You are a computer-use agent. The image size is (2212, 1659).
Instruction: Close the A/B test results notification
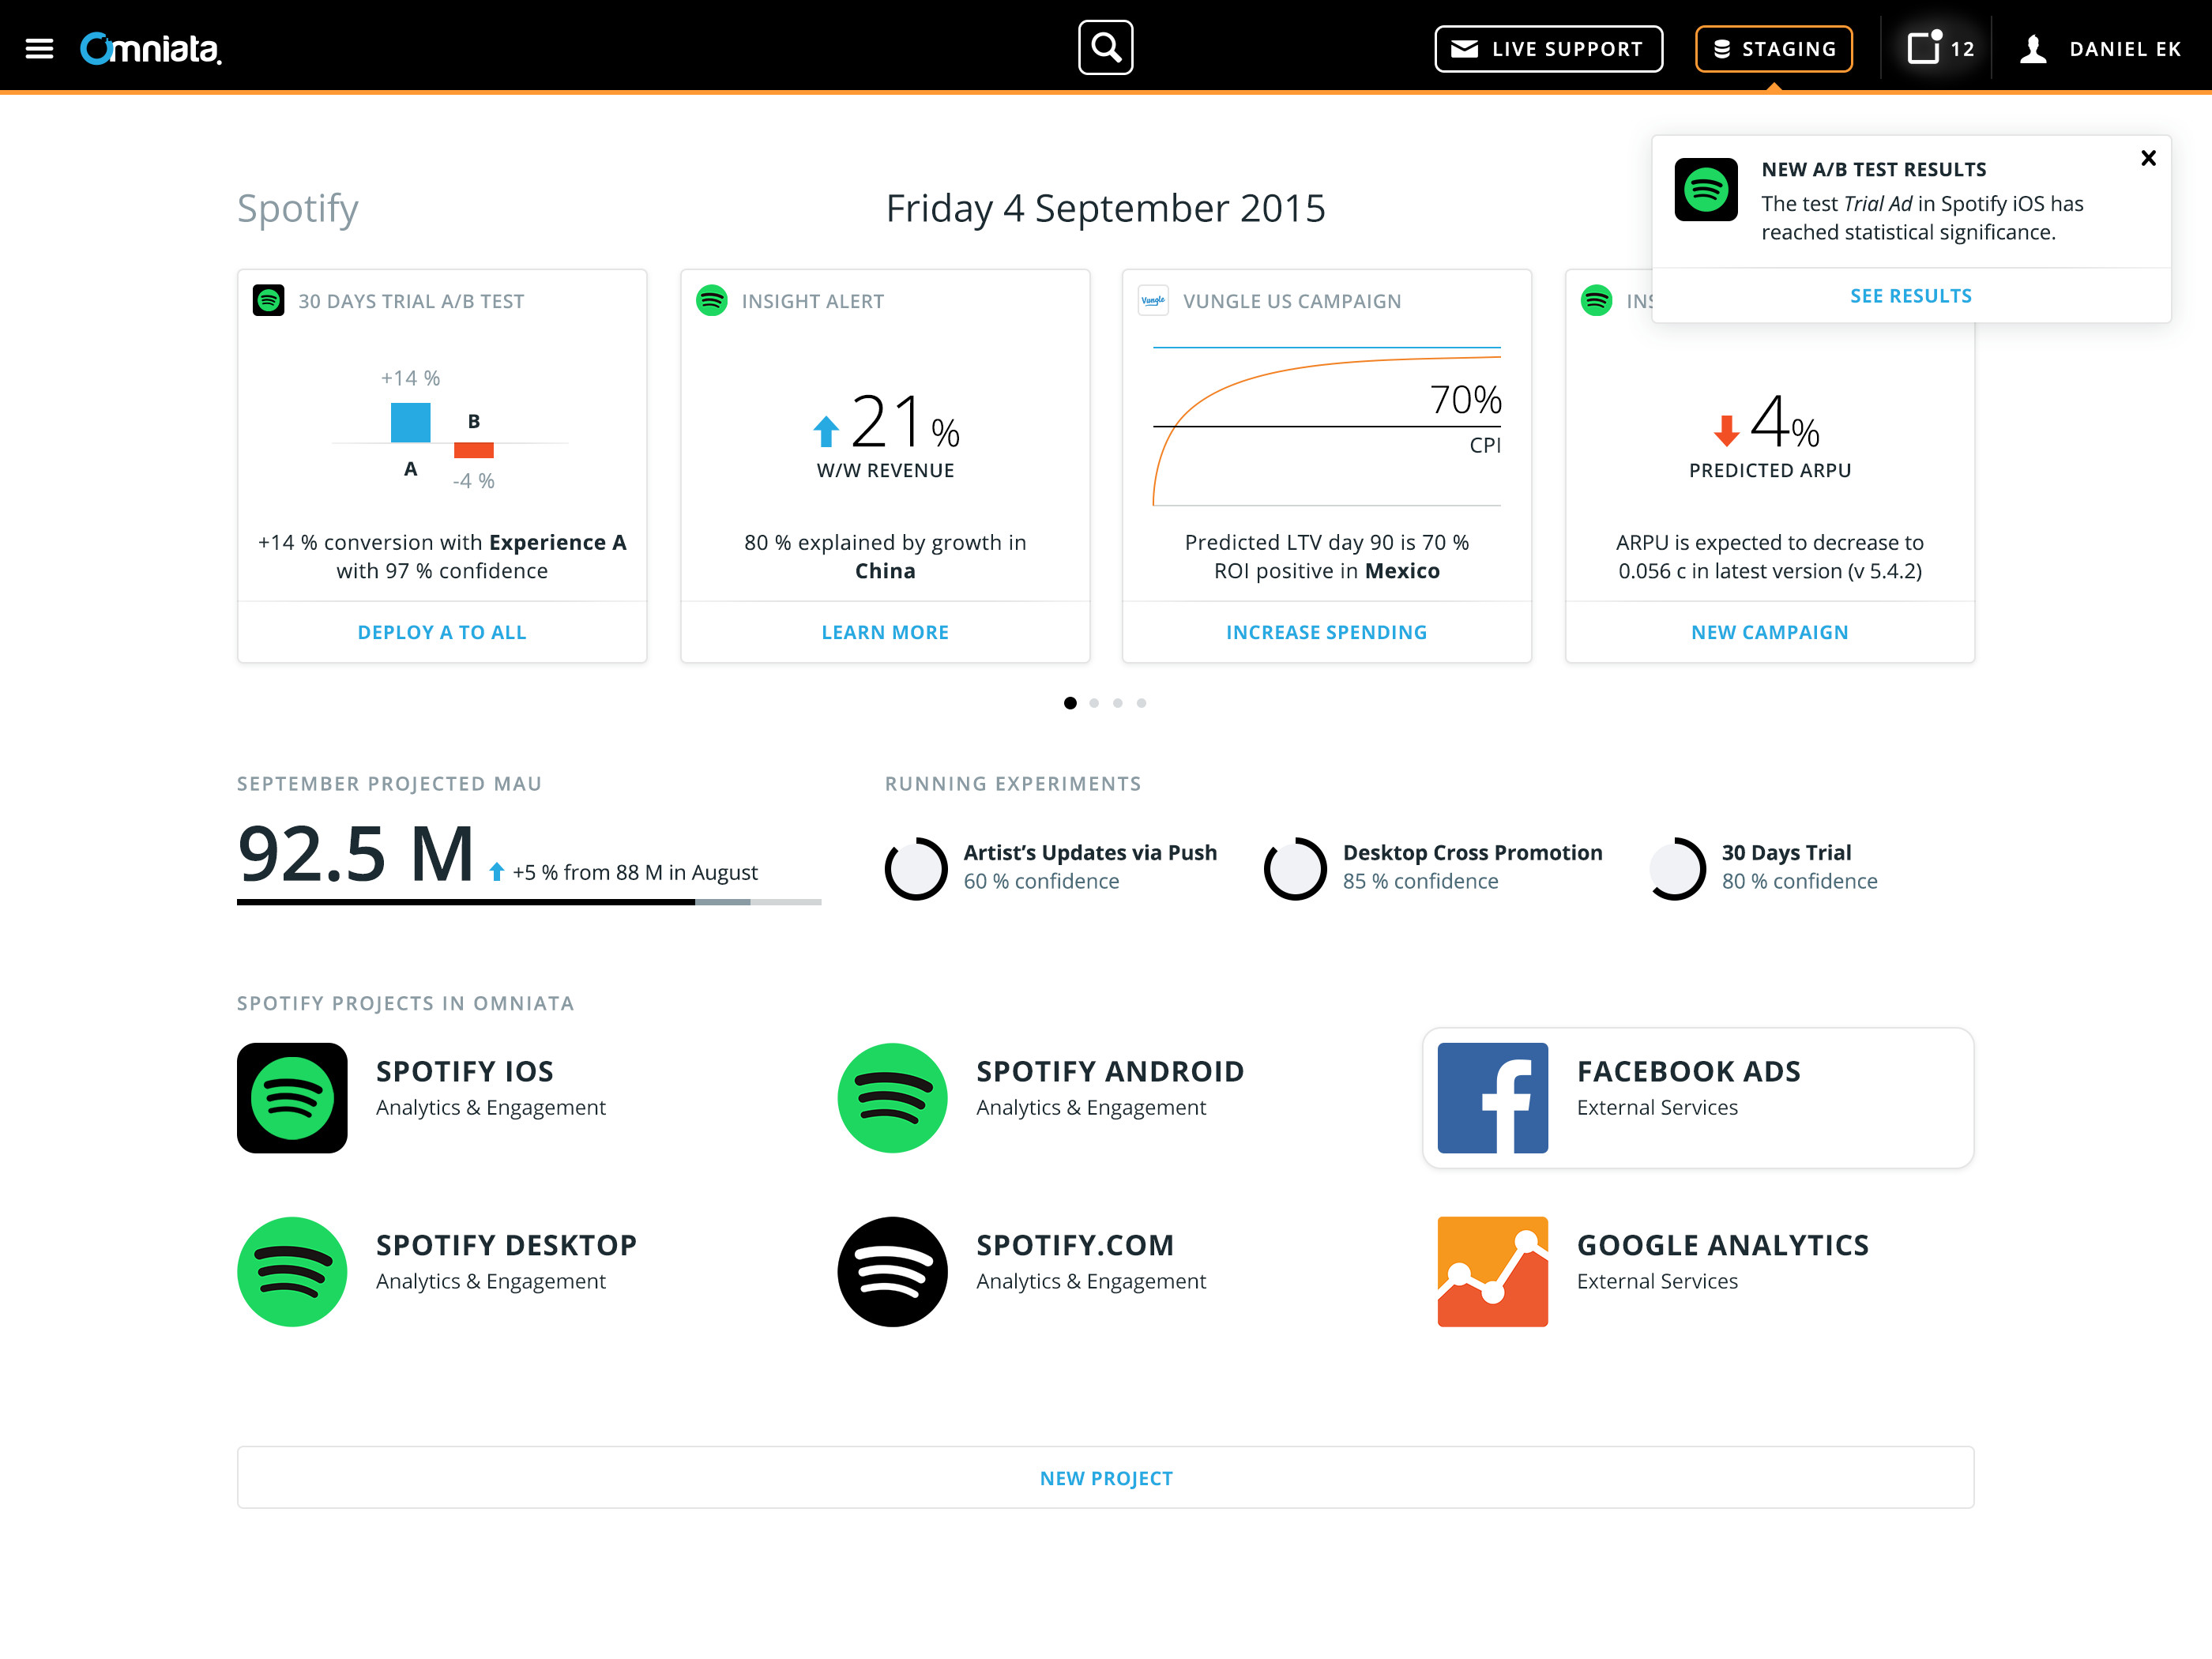(2147, 158)
